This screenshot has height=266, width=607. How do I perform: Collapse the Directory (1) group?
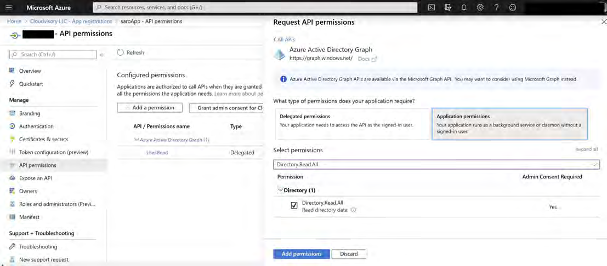coord(280,189)
